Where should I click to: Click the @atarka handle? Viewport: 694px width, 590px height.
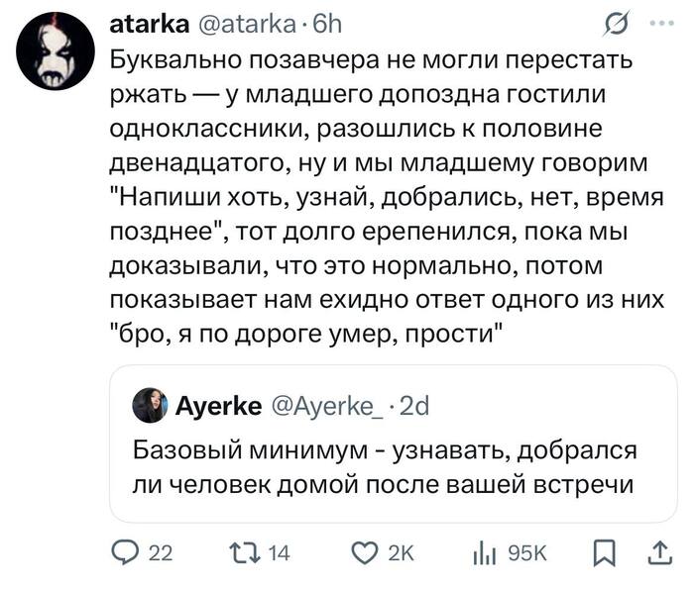(x=235, y=22)
